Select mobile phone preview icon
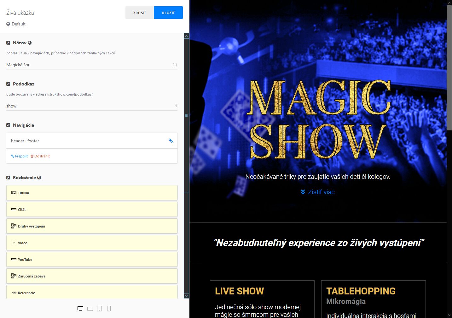 [x=109, y=309]
